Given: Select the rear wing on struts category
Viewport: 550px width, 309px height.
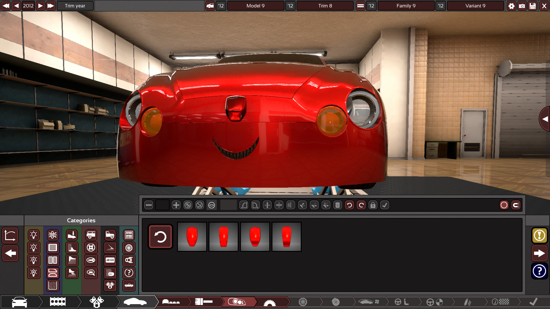Looking at the screenshot, I should (x=72, y=273).
